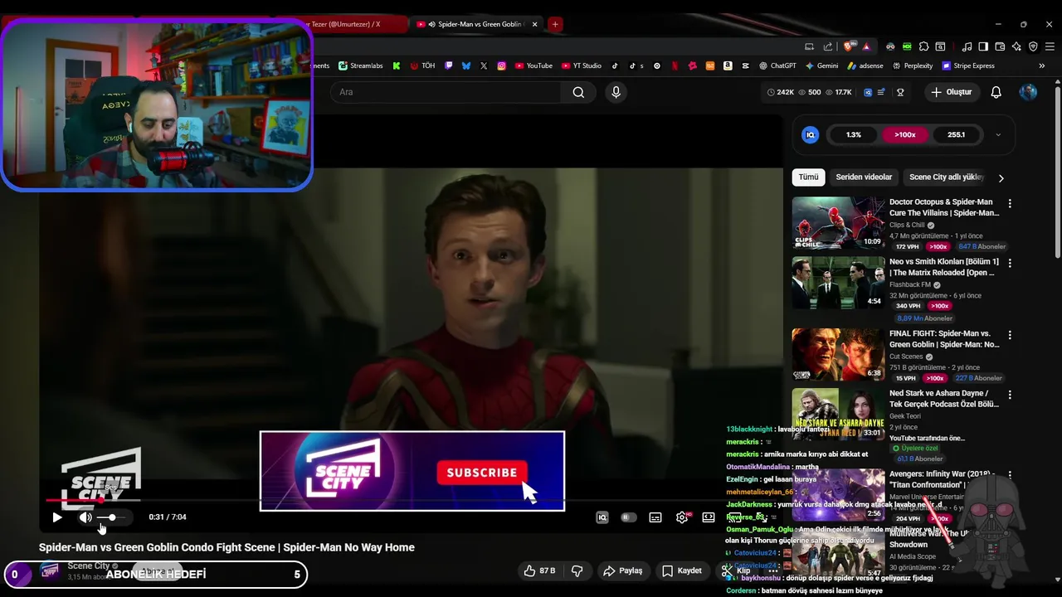The width and height of the screenshot is (1062, 597).
Task: Open the YT Studio bookmark
Action: pyautogui.click(x=582, y=66)
